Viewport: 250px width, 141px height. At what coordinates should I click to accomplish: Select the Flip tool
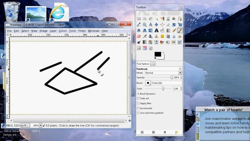coord(150,31)
